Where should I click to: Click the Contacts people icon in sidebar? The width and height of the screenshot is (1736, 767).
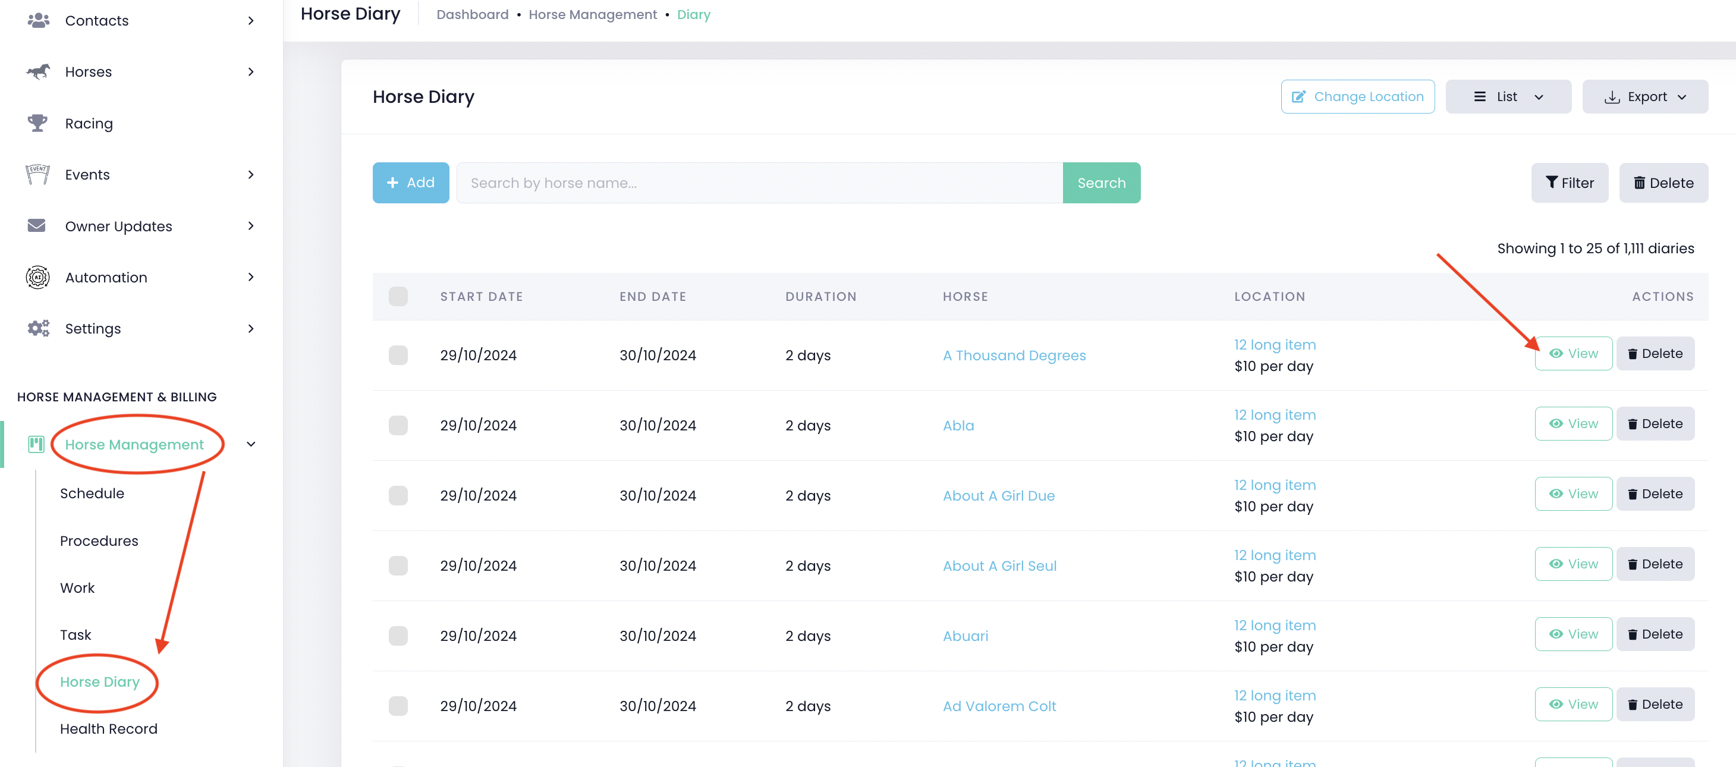click(37, 20)
